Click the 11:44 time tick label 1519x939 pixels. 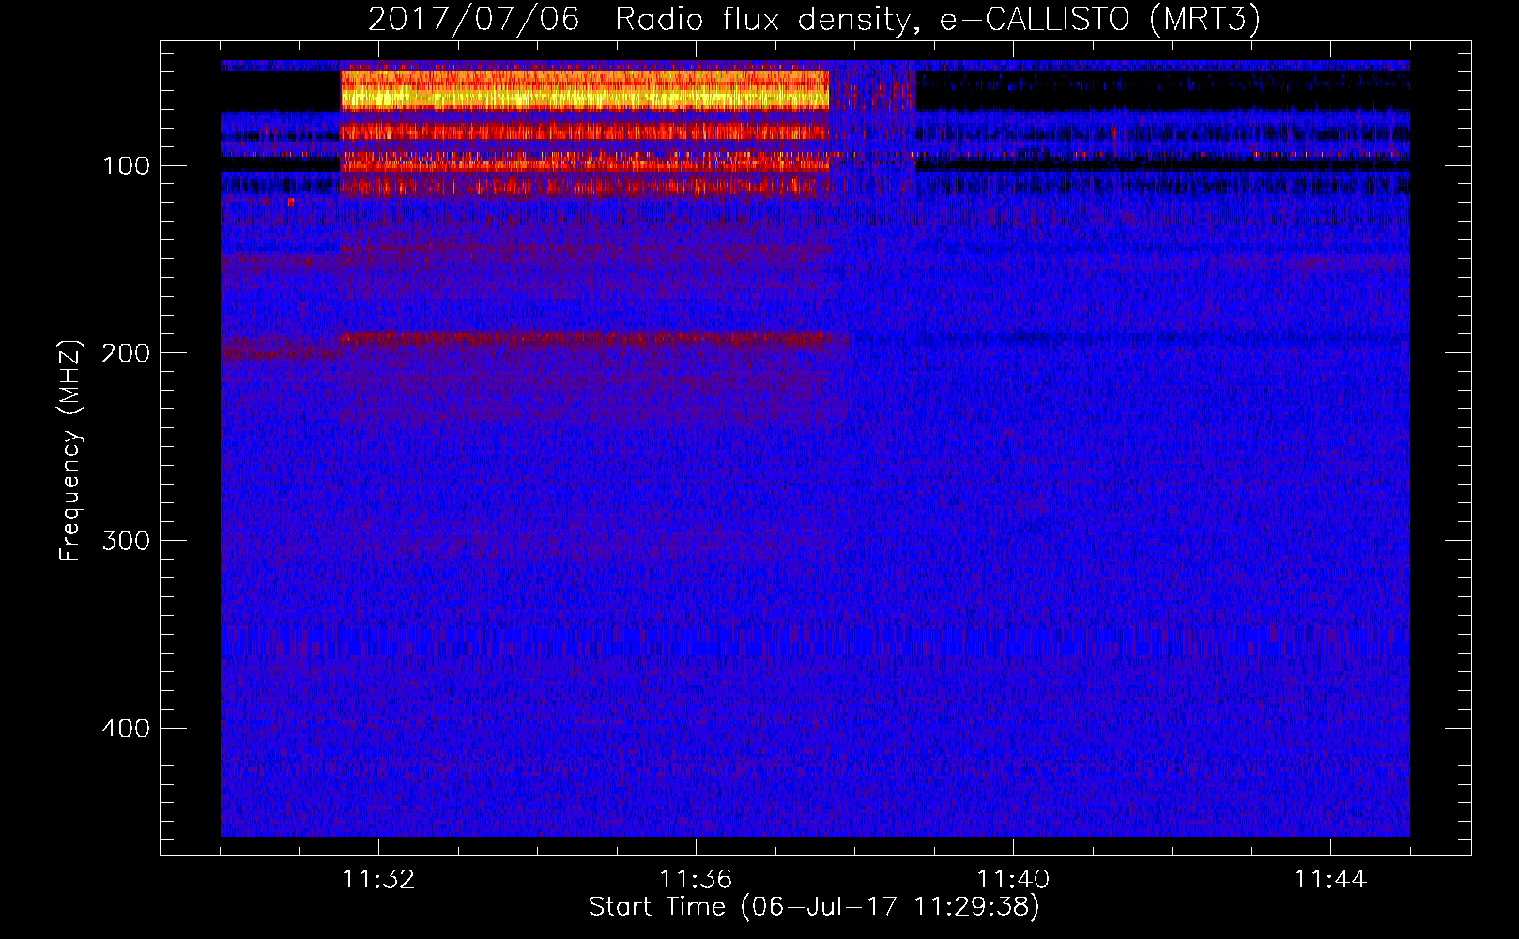pos(1330,880)
